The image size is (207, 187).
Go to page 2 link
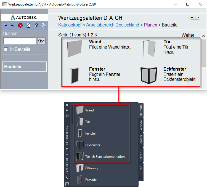(92, 35)
